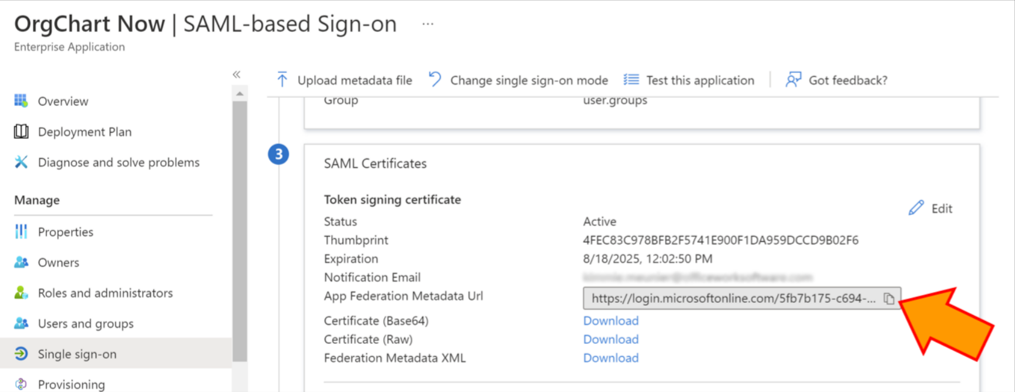Screen dimensions: 1015x392
Task: Click the Overview grid icon
Action: pos(21,101)
